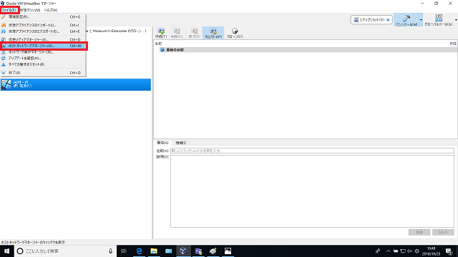Choose 仮想アプライアンスのインポート menu entry
Viewport: 458px width, 257px height.
(x=43, y=25)
